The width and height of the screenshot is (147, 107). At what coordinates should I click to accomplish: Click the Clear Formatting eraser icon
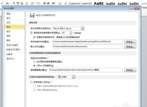click(14, 3)
